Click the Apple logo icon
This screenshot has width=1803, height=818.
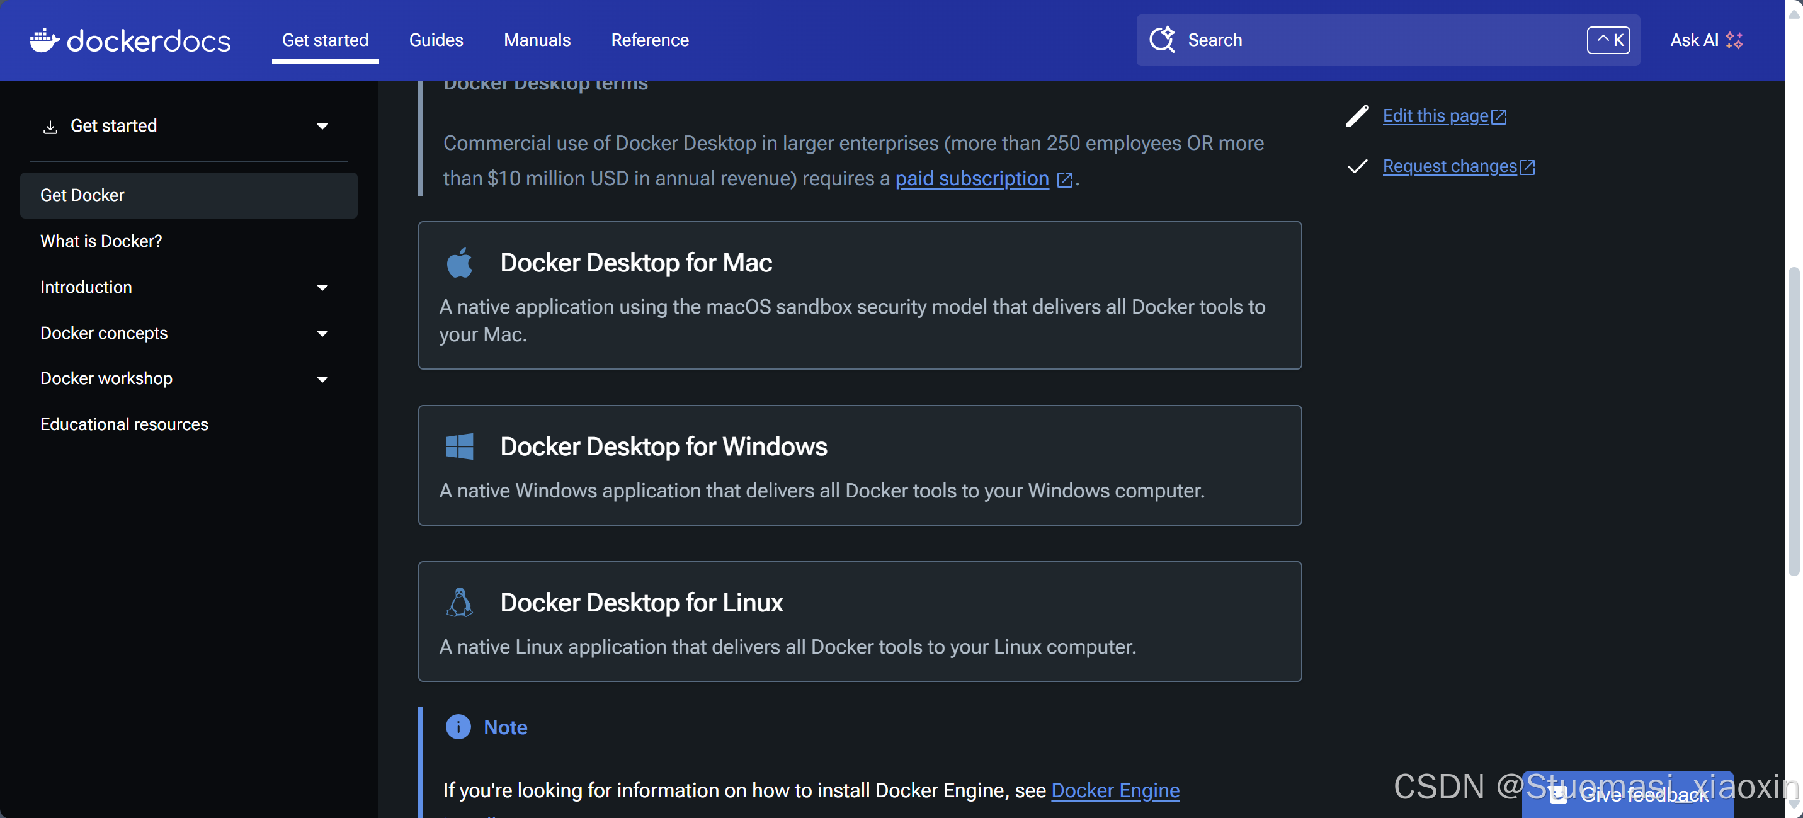(x=459, y=263)
